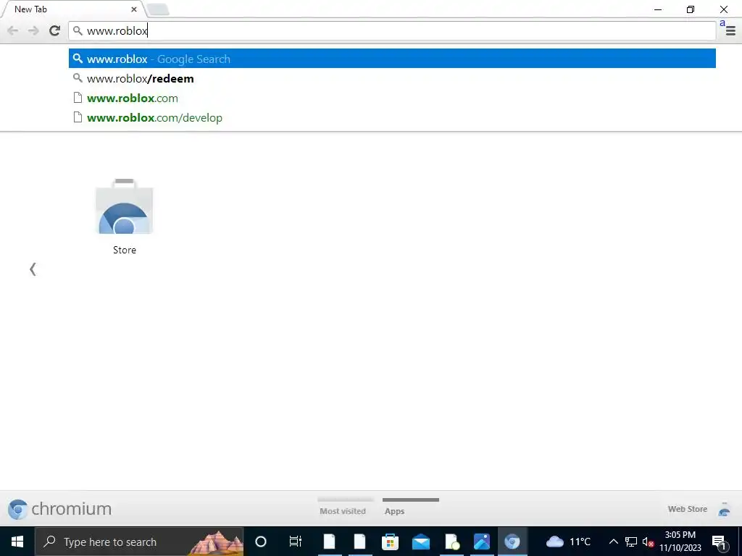This screenshot has width=742, height=556.
Task: Click the Chromium taskbar icon
Action: (512, 542)
